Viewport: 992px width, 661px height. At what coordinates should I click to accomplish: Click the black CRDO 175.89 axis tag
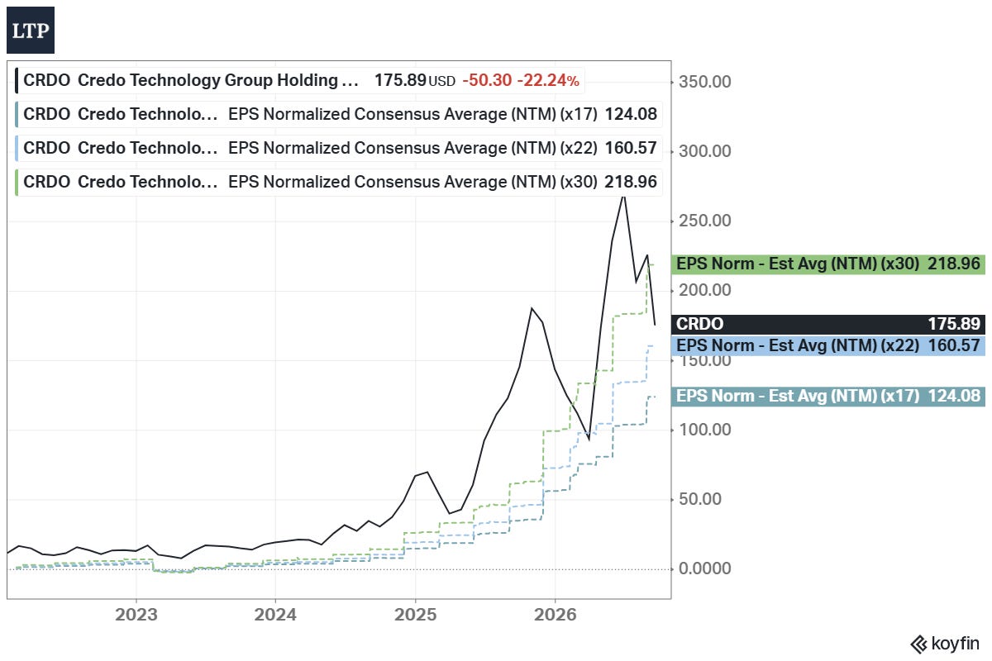pos(829,325)
